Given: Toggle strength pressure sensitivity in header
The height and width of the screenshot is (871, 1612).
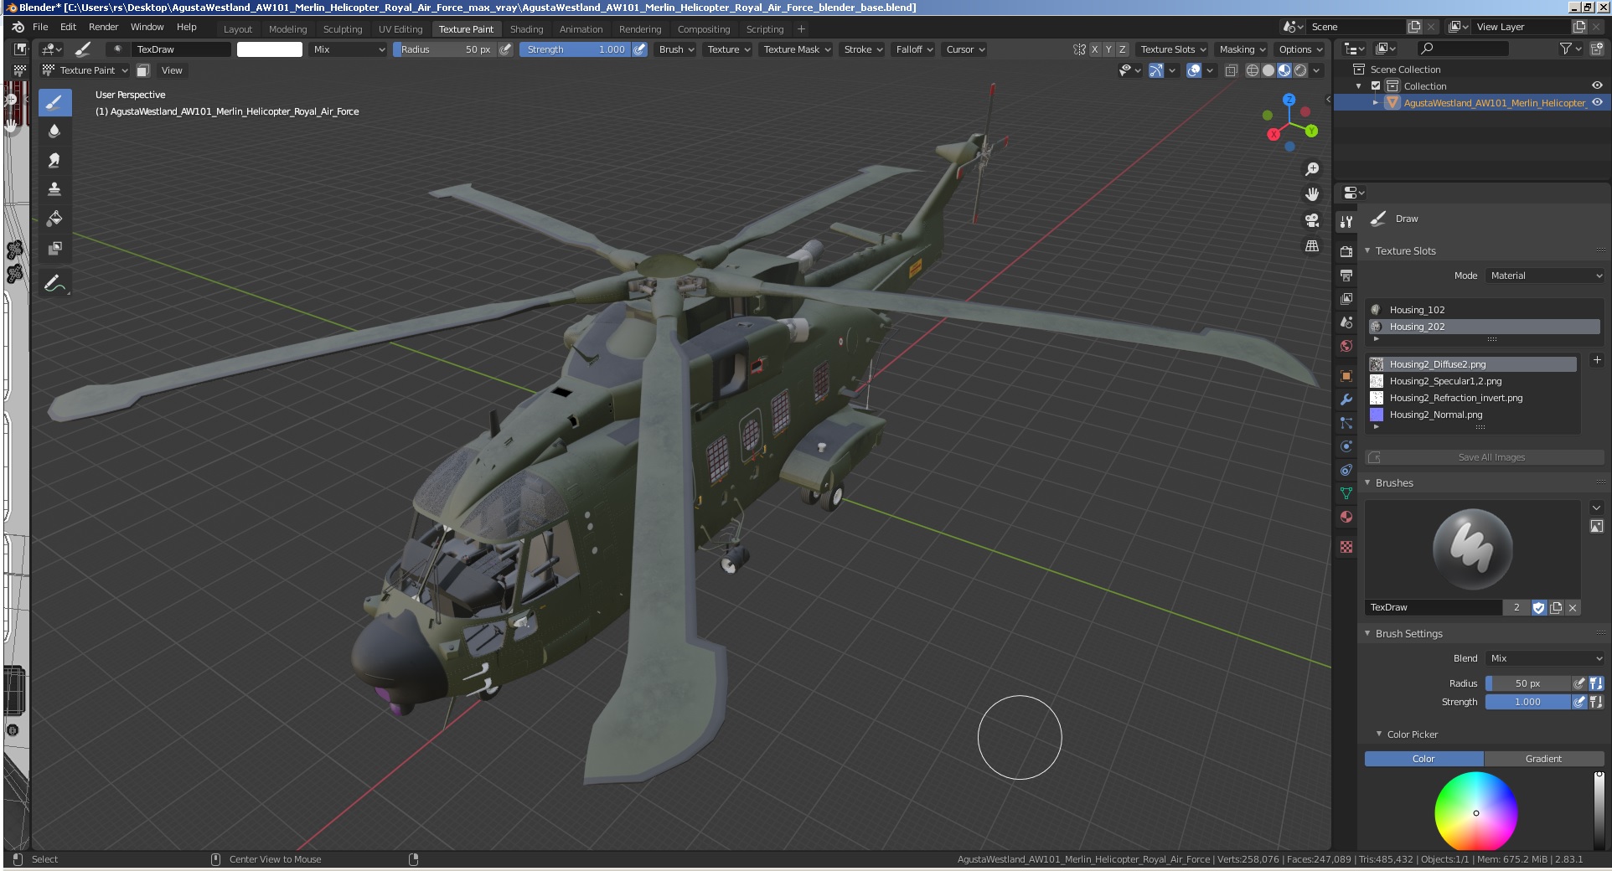Looking at the screenshot, I should tap(640, 49).
